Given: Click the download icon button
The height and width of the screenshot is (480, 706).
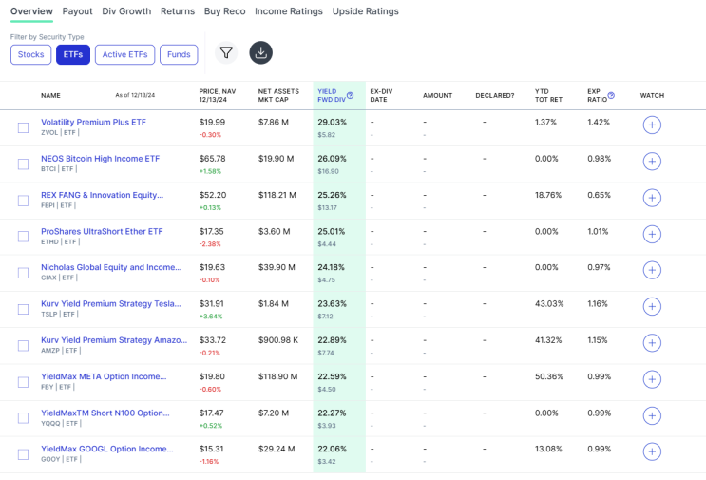Looking at the screenshot, I should tap(260, 53).
